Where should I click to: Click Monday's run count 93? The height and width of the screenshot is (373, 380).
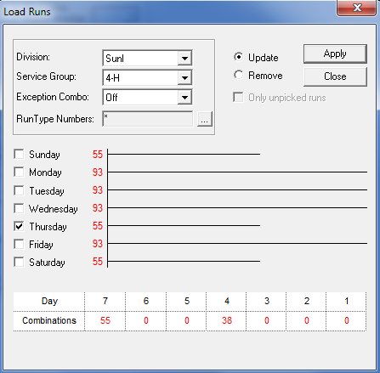click(x=97, y=172)
